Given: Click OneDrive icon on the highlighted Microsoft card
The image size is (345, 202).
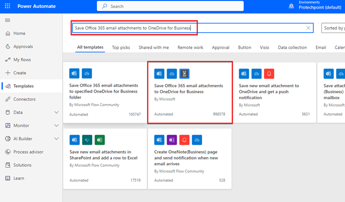Looking at the screenshot, I should (x=172, y=74).
